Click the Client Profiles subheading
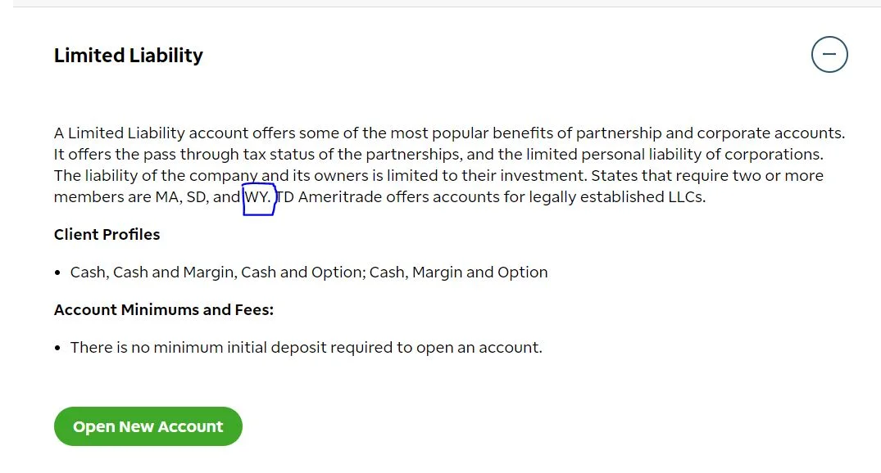 coord(107,235)
